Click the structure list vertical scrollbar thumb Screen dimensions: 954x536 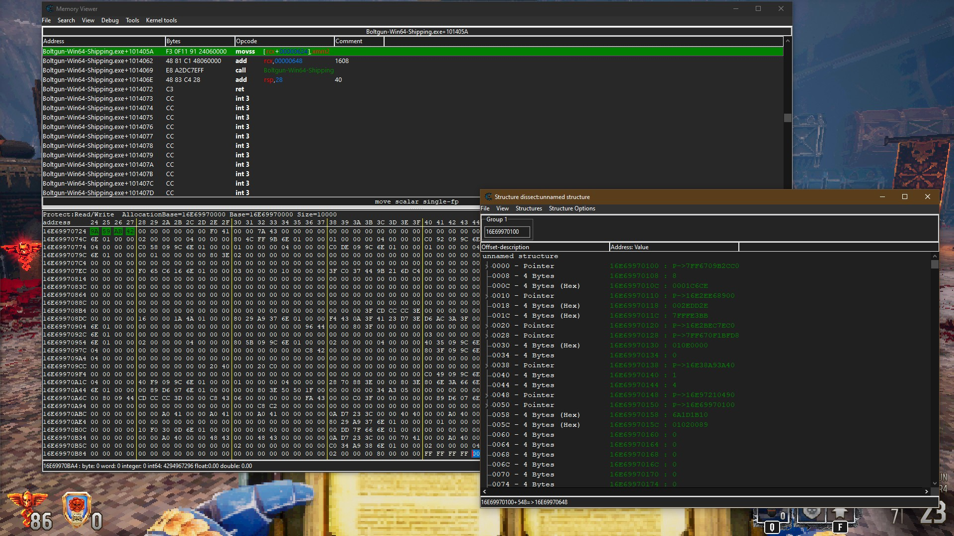coord(935,265)
